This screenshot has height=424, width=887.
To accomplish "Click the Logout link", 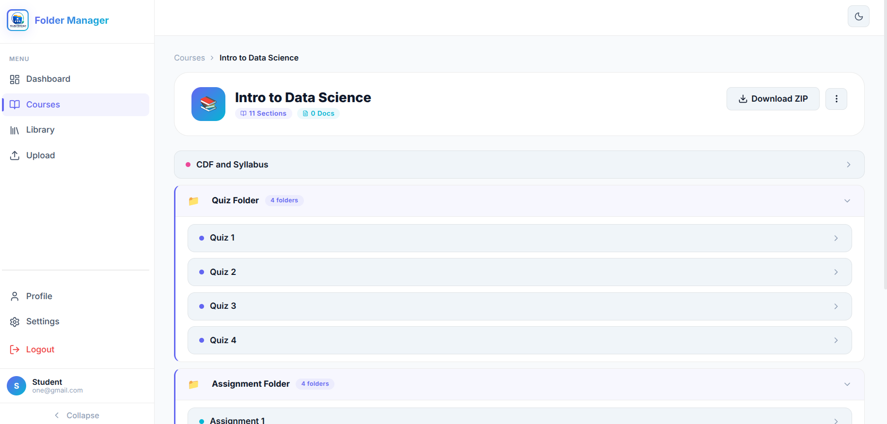I will pos(76,349).
